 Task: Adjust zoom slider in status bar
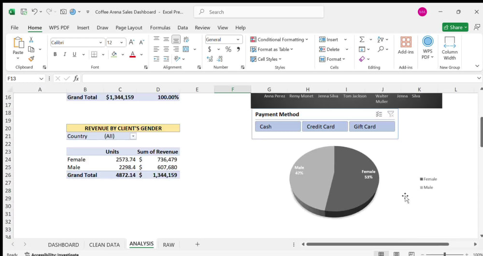pos(444,254)
